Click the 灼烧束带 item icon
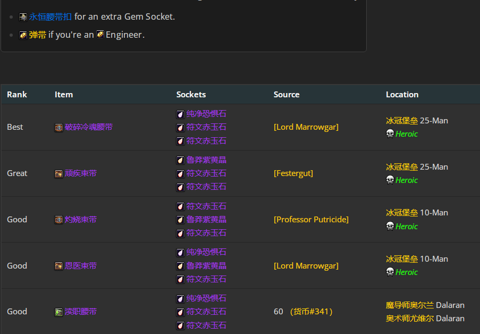Viewport: 480px width, 334px height. point(58,220)
